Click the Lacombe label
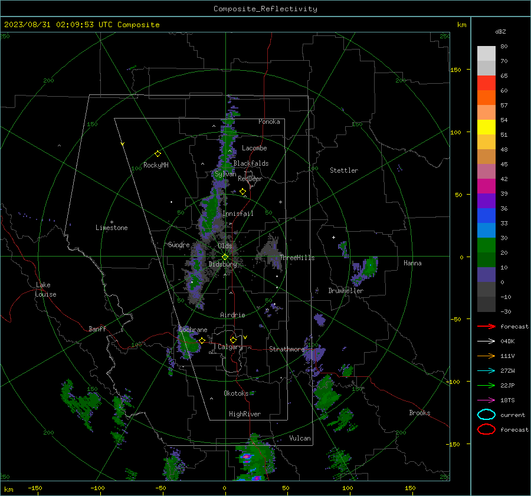The width and height of the screenshot is (531, 496). [x=254, y=148]
